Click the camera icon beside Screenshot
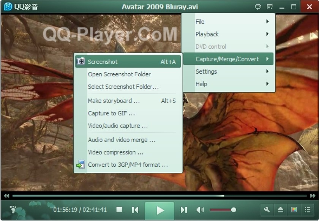The height and width of the screenshot is (221, 319). click(x=81, y=61)
